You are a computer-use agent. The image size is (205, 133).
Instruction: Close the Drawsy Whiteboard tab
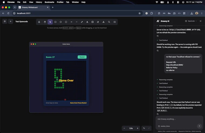[47, 7]
